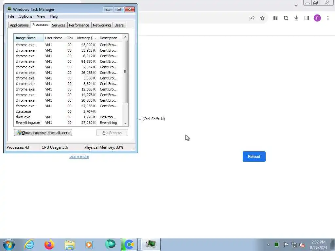The height and width of the screenshot is (251, 335).
Task: Click the End Process button
Action: click(112, 133)
